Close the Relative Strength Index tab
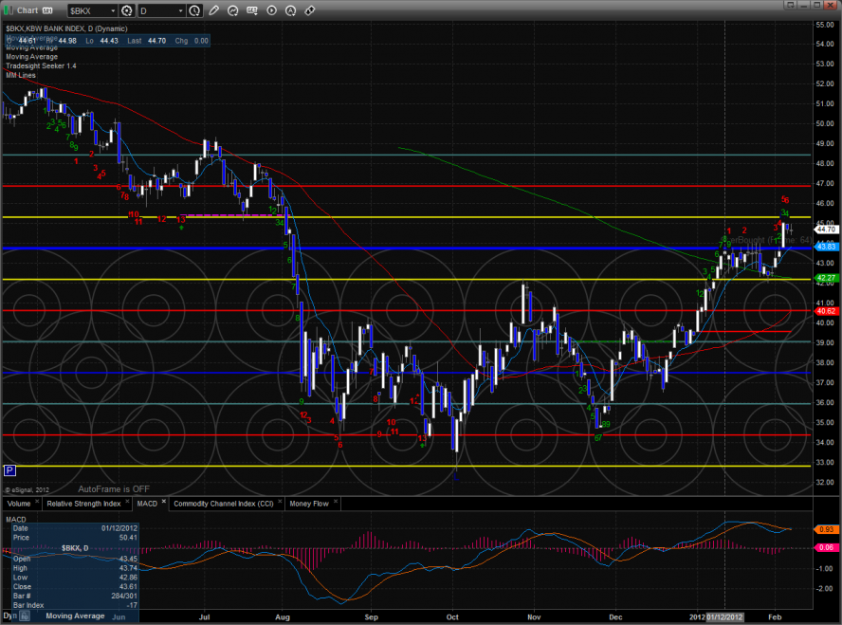 click(x=127, y=502)
